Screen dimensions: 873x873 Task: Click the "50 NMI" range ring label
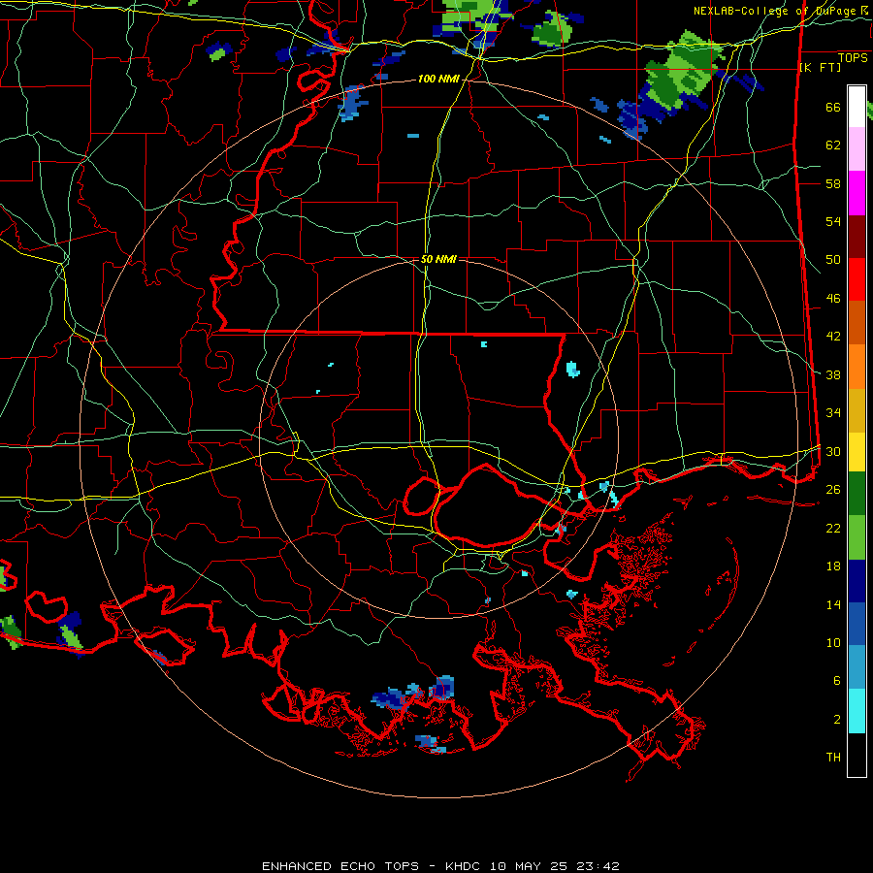438,259
